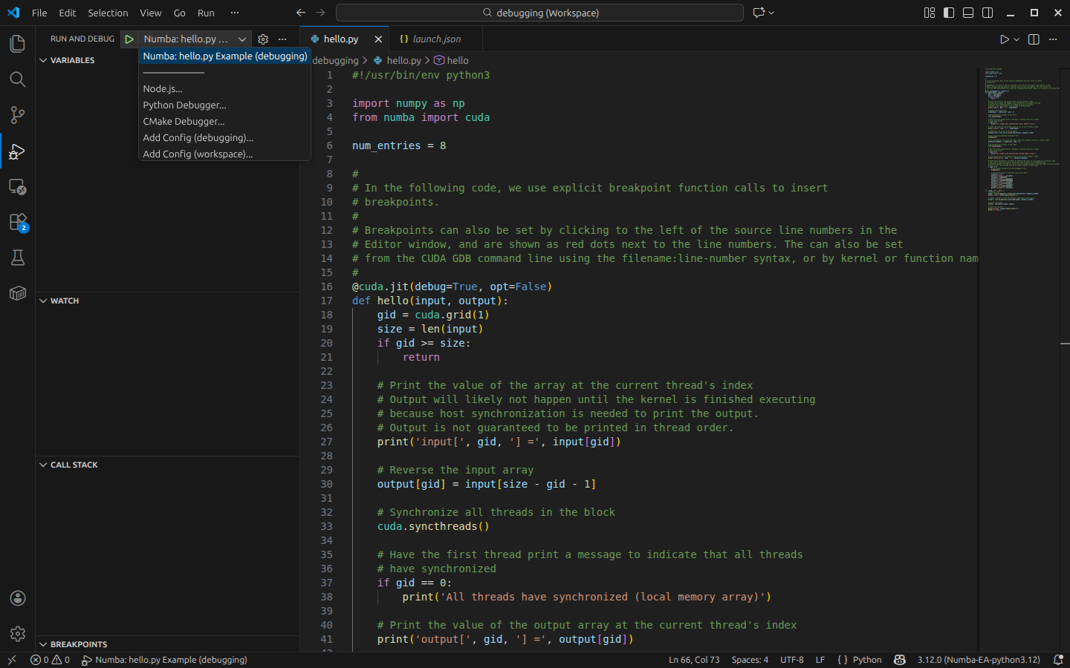
Task: Open the Search panel icon
Action: [17, 79]
